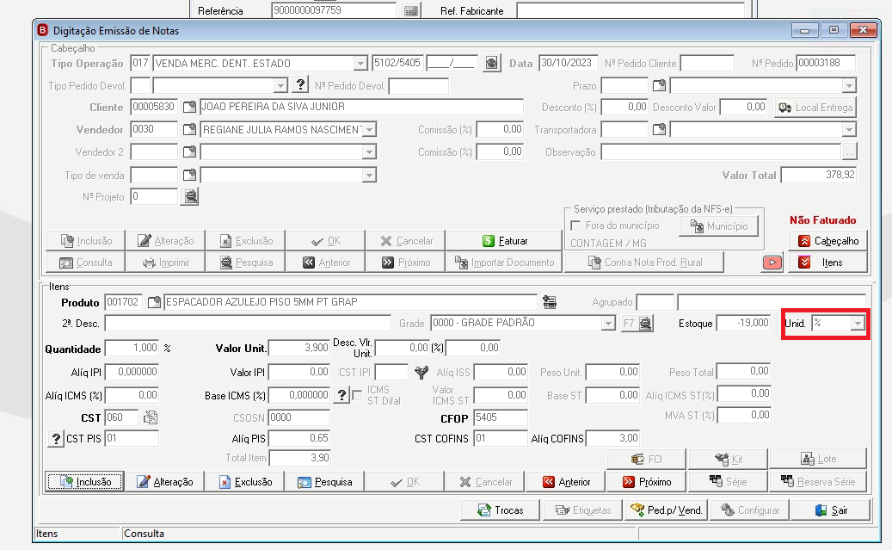The width and height of the screenshot is (892, 550).
Task: Open the Grade PADRÃO dropdown
Action: click(x=608, y=324)
